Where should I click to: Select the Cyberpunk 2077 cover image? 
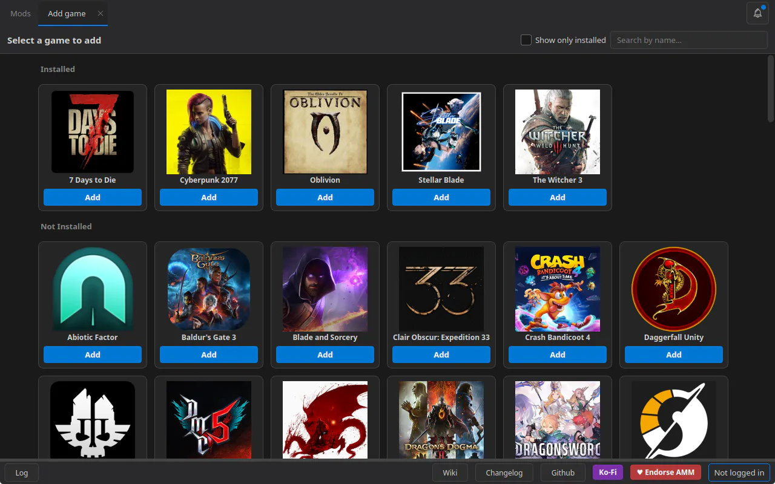coord(209,132)
